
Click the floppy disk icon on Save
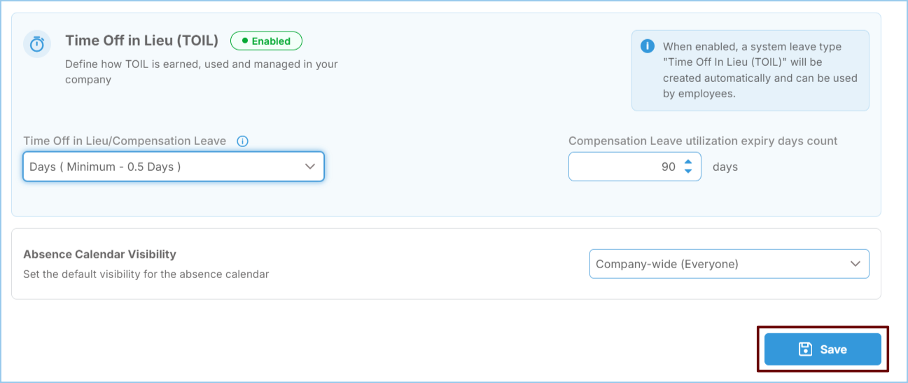point(806,349)
